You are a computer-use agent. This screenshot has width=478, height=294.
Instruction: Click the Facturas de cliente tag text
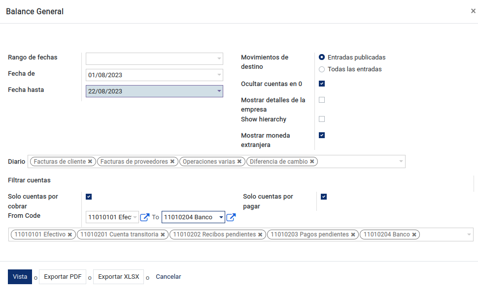(60, 161)
